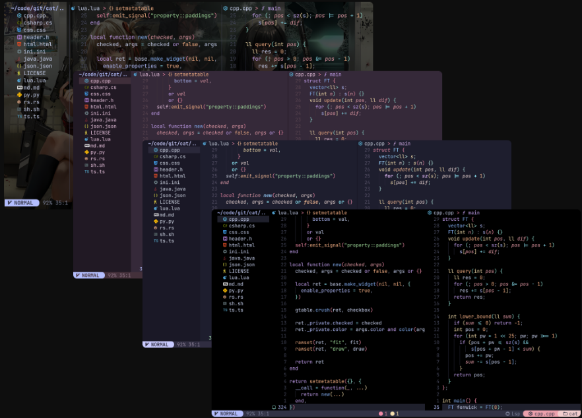Open csharp.cs in the purple window tree
The width and height of the screenshot is (582, 418).
(103, 88)
